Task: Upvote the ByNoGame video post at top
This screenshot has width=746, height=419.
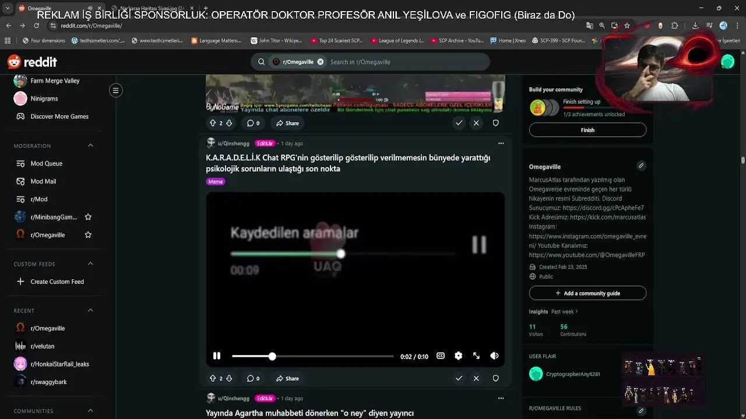Action: tap(213, 123)
